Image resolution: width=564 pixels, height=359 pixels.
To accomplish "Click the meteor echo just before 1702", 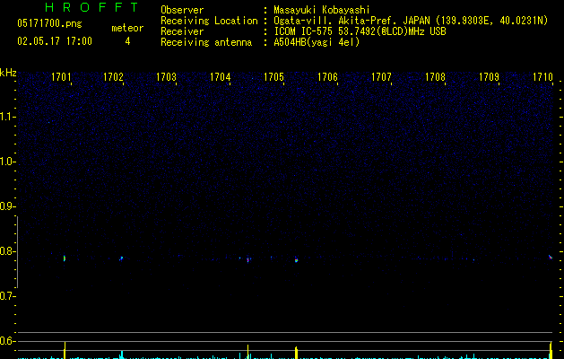I will [121, 258].
